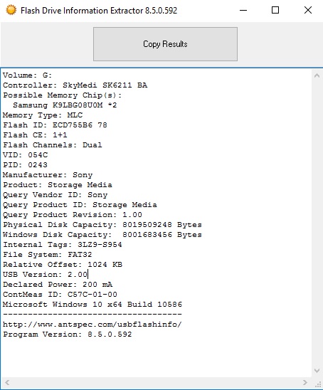Click the 'Physical Disk Capacity' line
The width and height of the screenshot is (323, 390).
pos(102,225)
